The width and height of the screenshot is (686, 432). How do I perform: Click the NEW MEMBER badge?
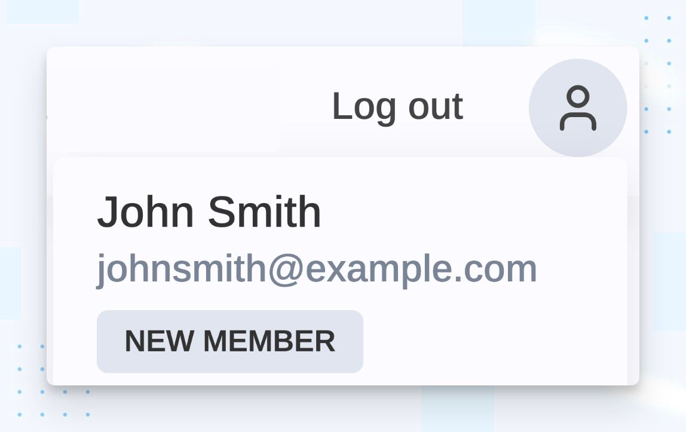pos(230,342)
